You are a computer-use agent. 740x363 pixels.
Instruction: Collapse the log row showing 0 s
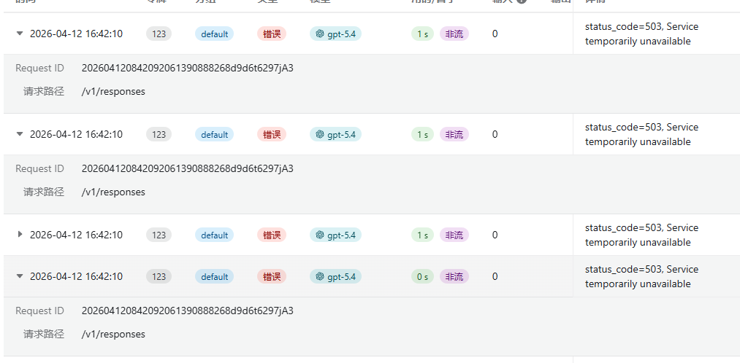click(19, 276)
